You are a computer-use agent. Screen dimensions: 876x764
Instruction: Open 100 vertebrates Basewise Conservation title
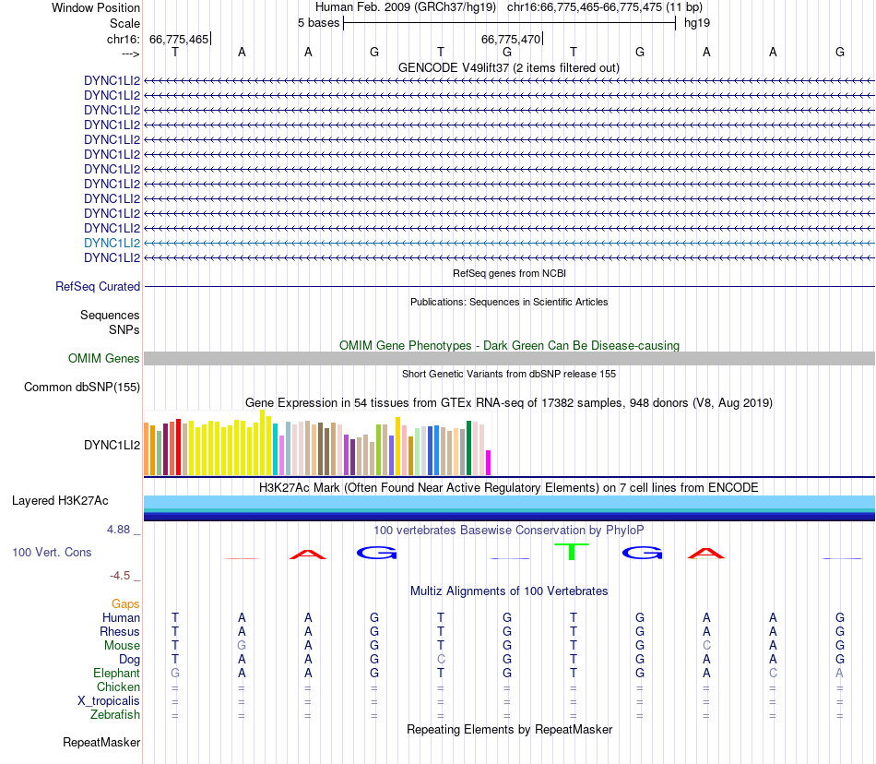pyautogui.click(x=508, y=530)
